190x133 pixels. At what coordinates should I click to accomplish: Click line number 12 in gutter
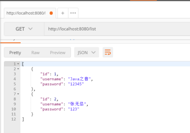13,119
